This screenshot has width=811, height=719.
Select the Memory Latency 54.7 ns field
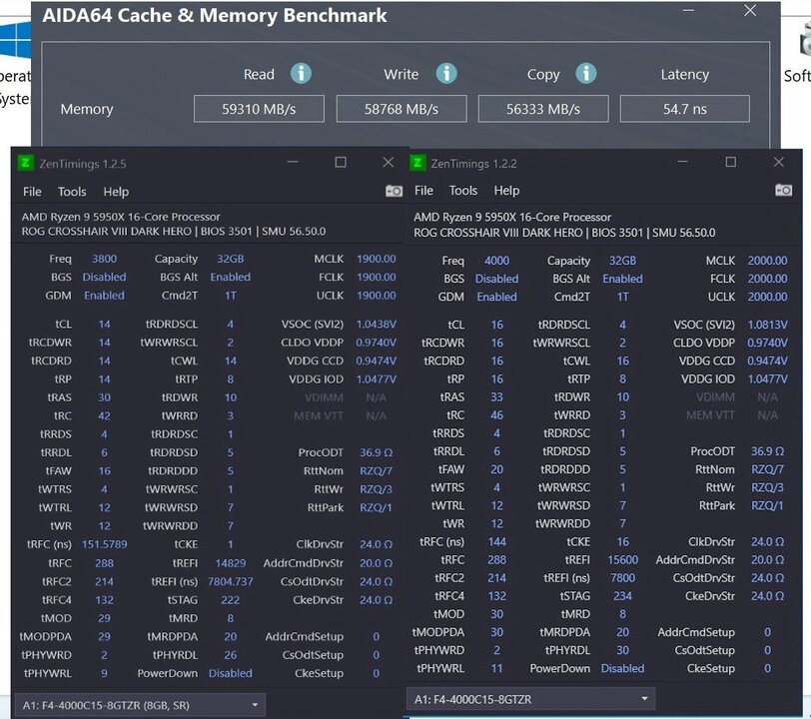684,109
